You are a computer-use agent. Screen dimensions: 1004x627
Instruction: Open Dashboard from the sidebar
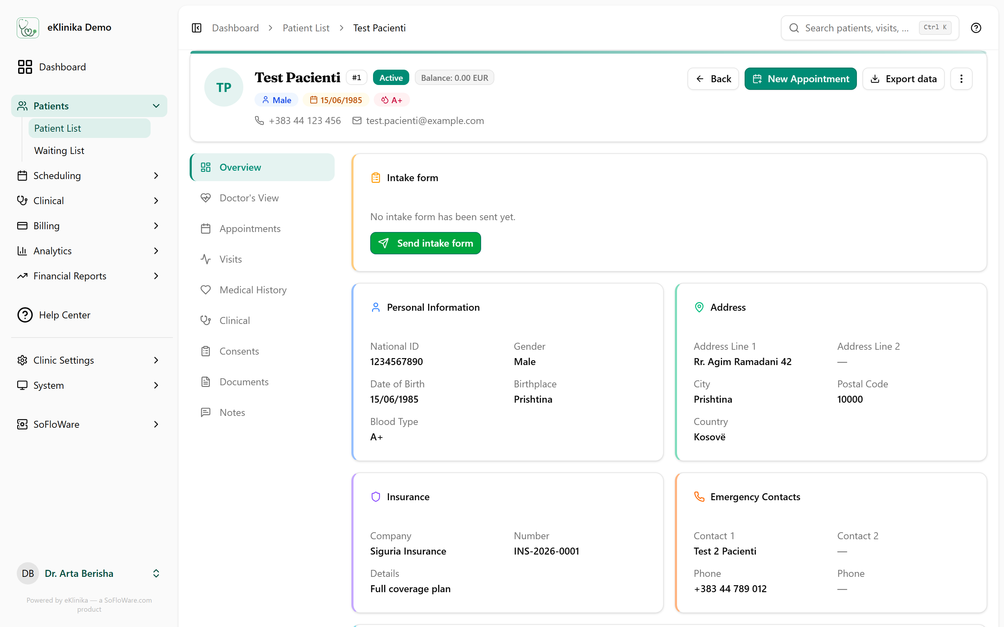point(89,67)
